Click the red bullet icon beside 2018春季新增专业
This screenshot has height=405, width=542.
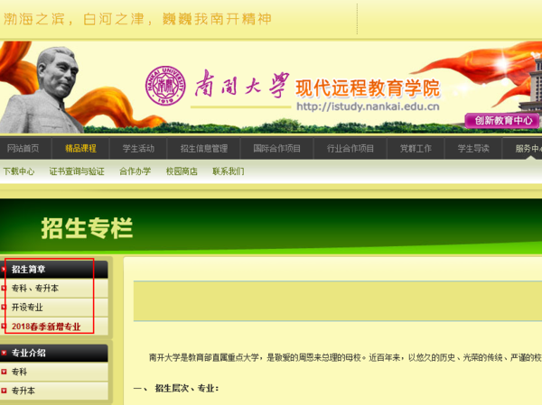pyautogui.click(x=4, y=326)
